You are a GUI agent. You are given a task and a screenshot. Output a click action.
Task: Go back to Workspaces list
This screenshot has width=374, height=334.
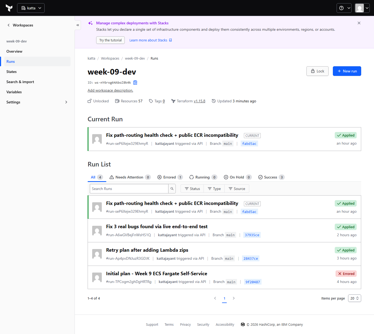tap(20, 25)
